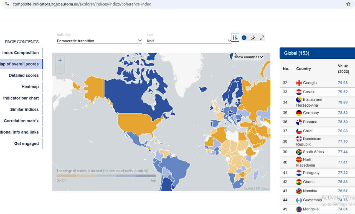Click the browser address bar URL
The width and height of the screenshot is (355, 214).
82,4
